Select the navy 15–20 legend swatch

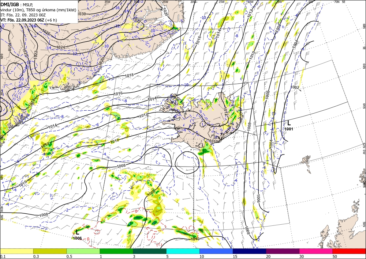coord(250,251)
